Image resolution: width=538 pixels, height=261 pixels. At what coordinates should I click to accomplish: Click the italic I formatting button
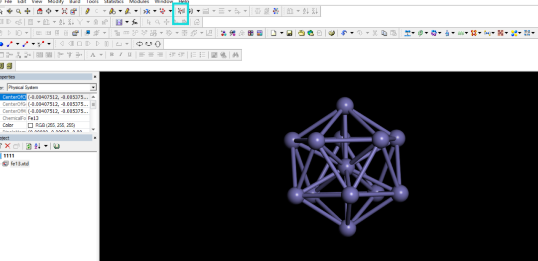[121, 55]
